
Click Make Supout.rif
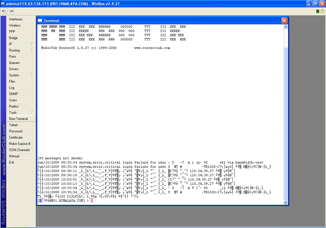(x=21, y=144)
